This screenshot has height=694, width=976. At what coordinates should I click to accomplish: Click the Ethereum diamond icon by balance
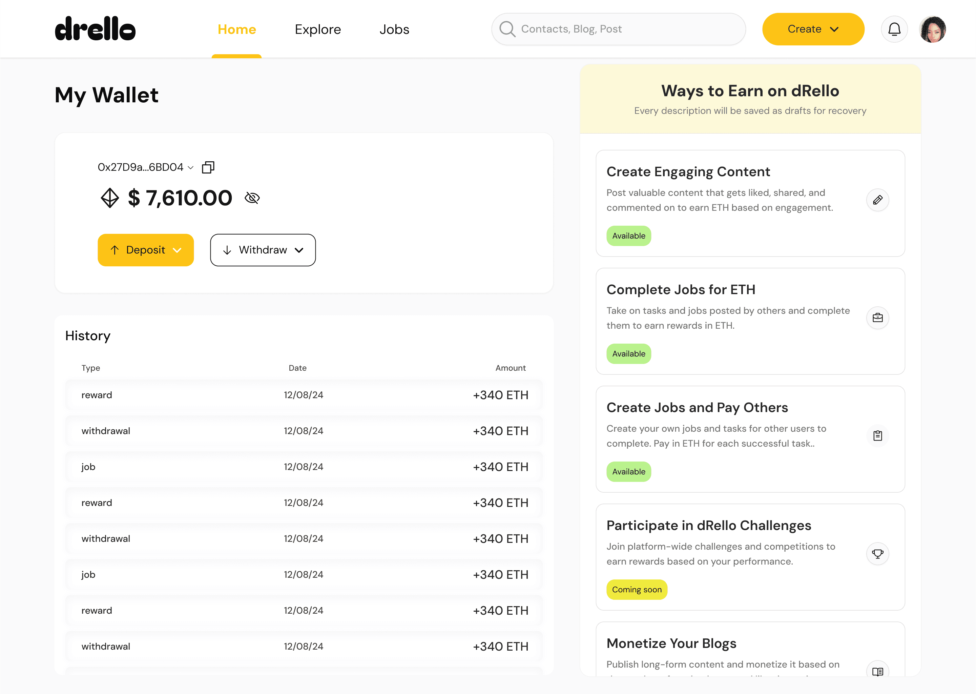[x=110, y=198]
